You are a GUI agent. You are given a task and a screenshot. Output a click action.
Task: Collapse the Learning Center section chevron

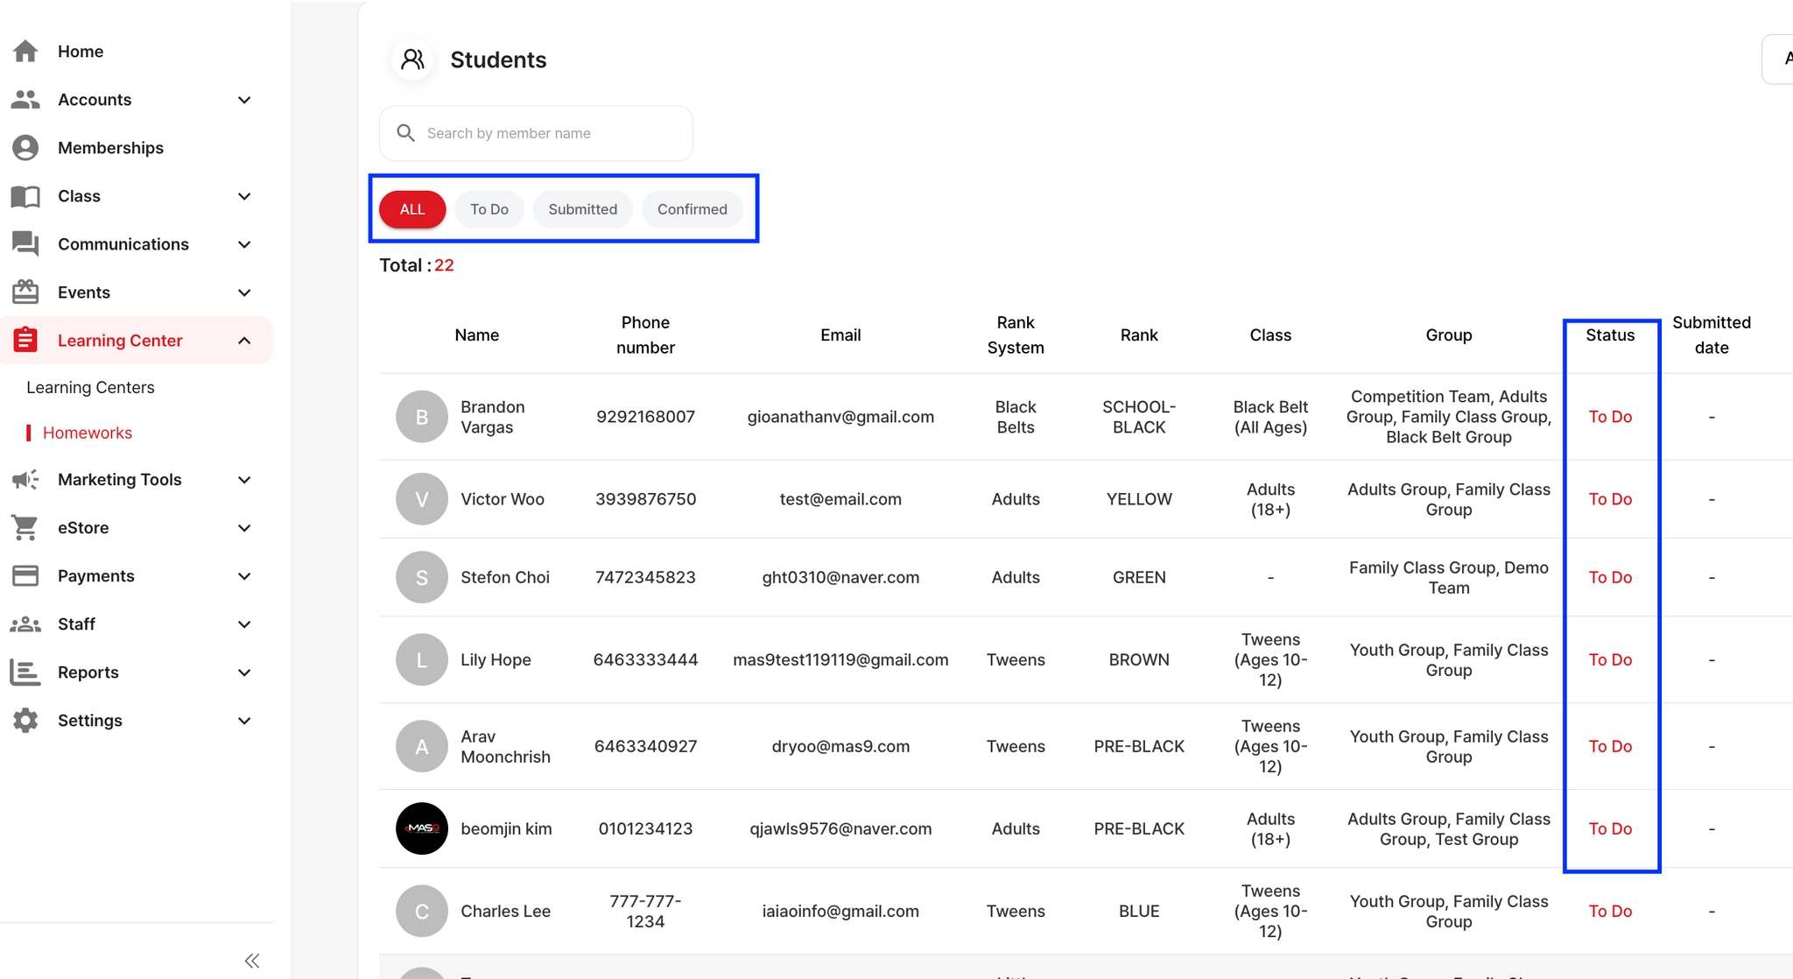(x=244, y=341)
